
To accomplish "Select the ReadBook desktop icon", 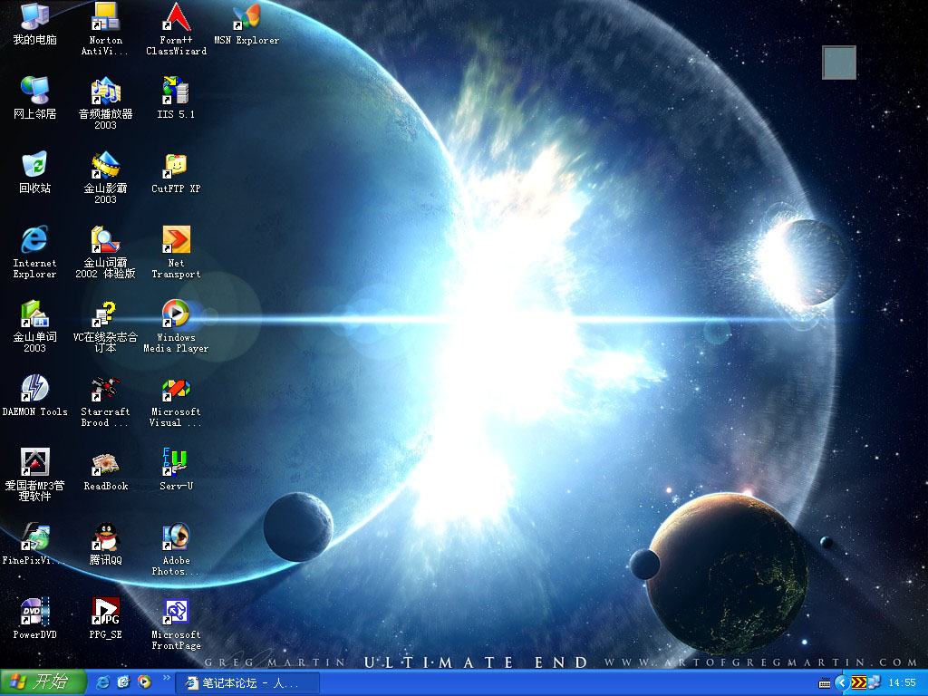I will pyautogui.click(x=105, y=470).
